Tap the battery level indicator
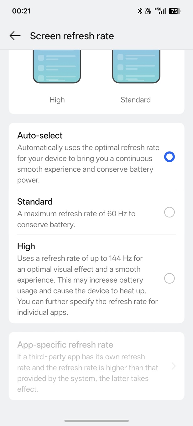Image resolution: width=193 pixels, height=426 pixels. tap(174, 11)
